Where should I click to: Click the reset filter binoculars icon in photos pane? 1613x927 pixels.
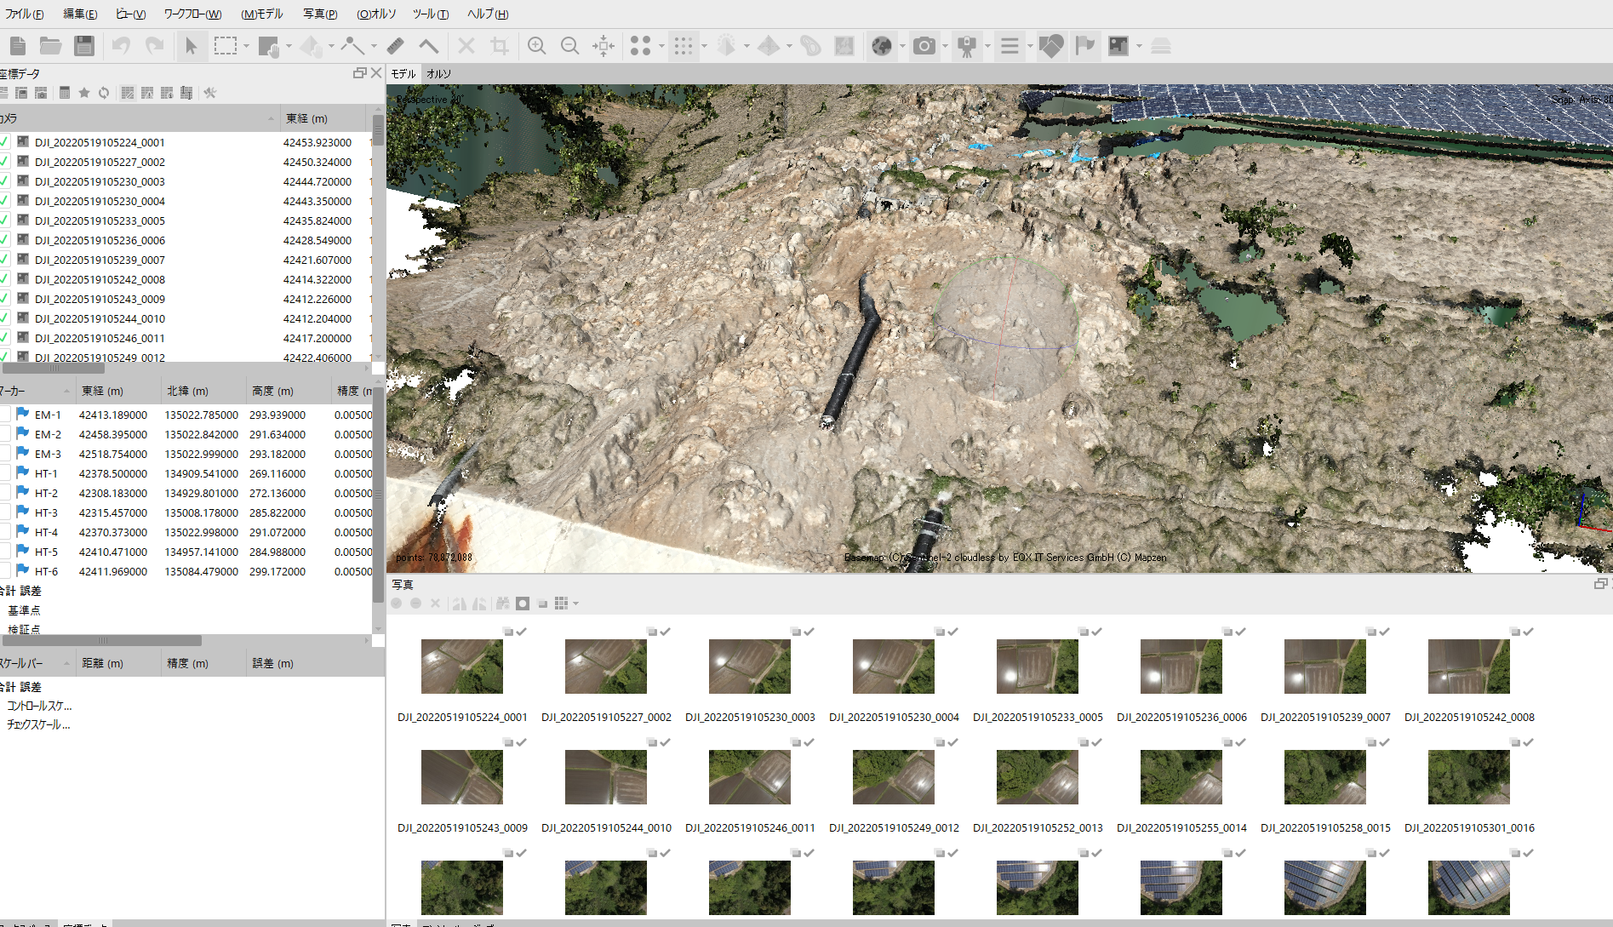click(x=503, y=604)
